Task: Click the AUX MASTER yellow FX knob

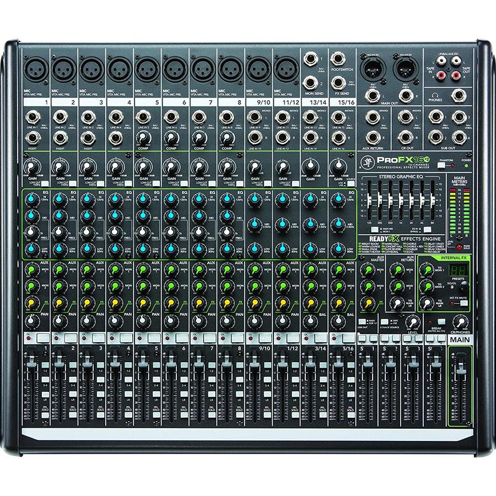Action: [x=368, y=303]
